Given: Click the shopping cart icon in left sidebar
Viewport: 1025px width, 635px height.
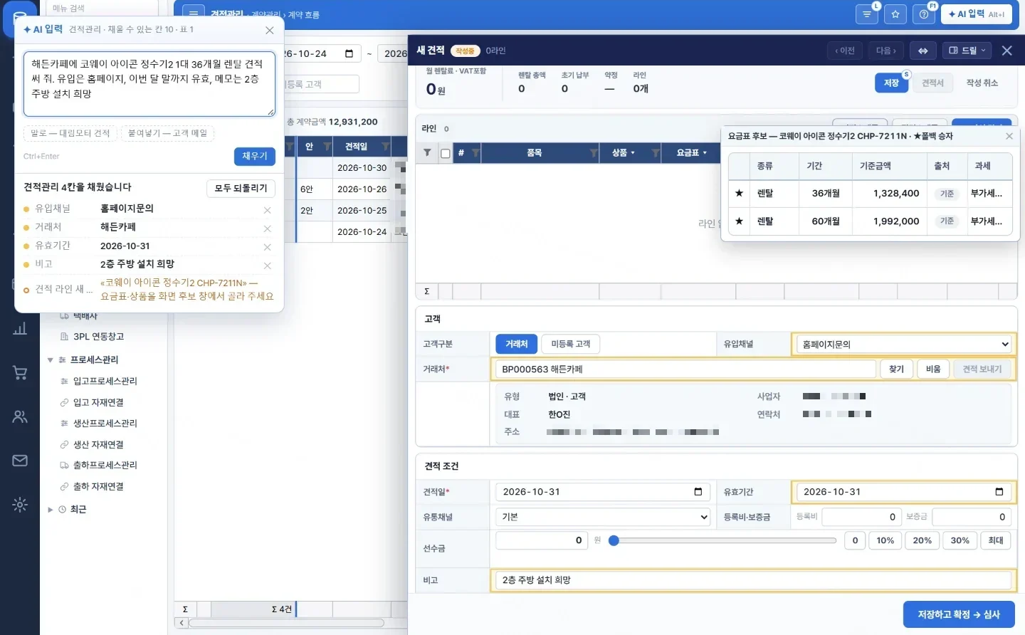Looking at the screenshot, I should (20, 372).
